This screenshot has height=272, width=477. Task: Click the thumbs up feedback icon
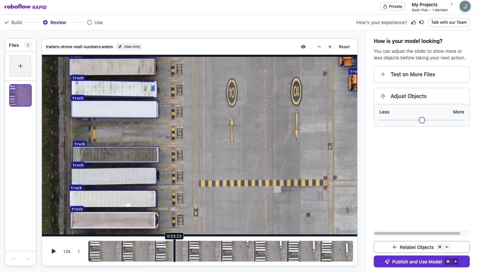pos(414,22)
